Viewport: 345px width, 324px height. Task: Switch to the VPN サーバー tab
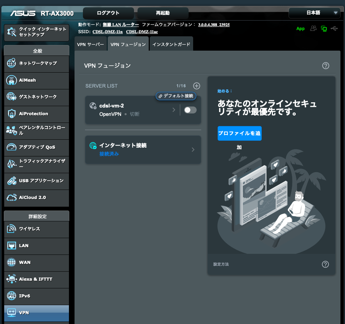[x=91, y=44]
